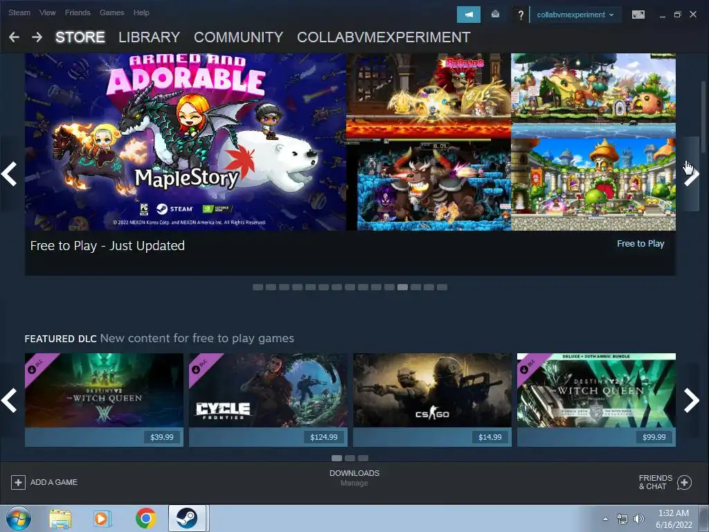This screenshot has height=532, width=709.
Task: Click Add a Game plus icon
Action: coord(18,482)
